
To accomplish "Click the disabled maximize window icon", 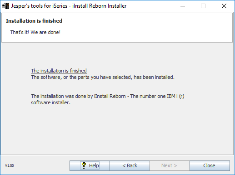I will (x=203, y=6).
